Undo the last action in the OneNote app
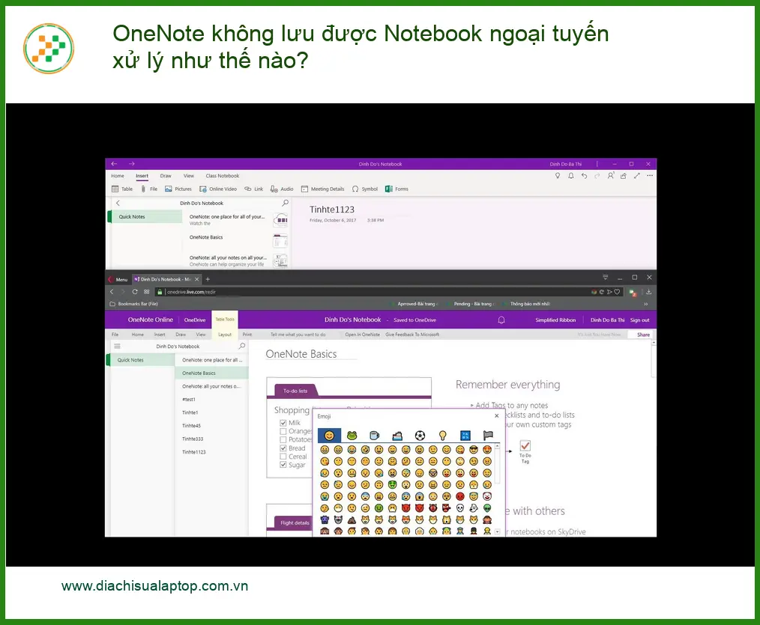Viewport: 760px width, 625px height. 584,176
